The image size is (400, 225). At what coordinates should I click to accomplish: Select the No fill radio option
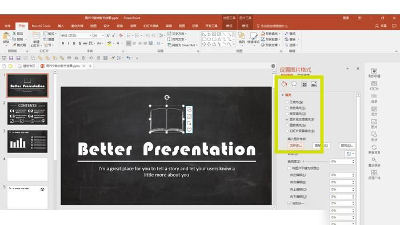287,102
